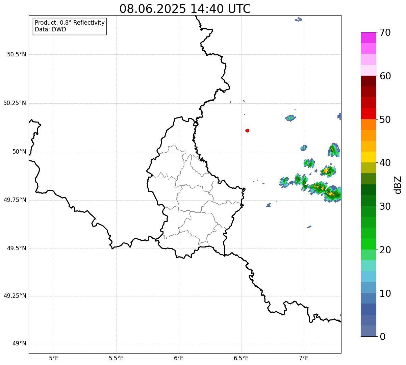406x365 pixels.
Task: Select the 49°N latitude label
Action: pos(19,344)
